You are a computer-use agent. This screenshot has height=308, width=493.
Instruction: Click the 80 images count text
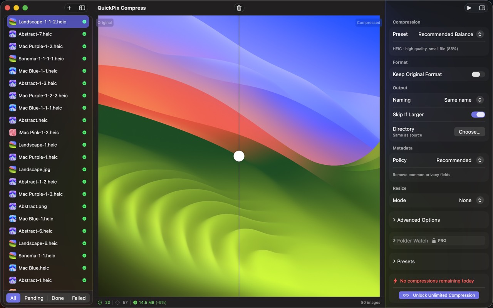click(371, 303)
